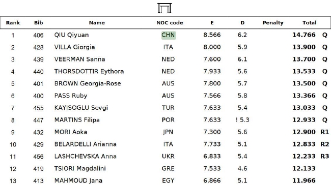Click VEERMAN Sanna's total score 13.700

(304, 59)
